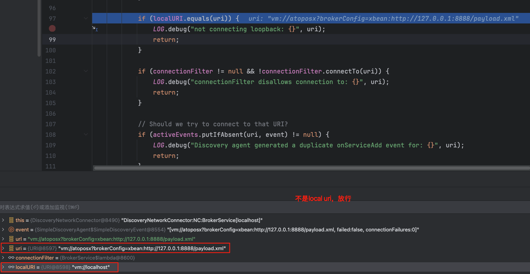Fold the activeEvents if-block at line 108
530x274 pixels.
[86, 134]
